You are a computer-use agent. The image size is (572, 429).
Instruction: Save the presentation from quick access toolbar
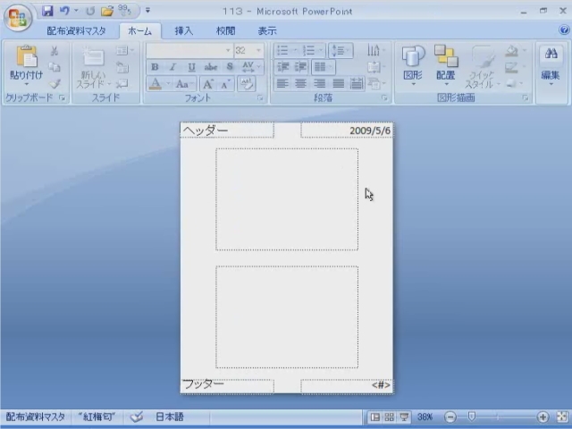coord(47,12)
